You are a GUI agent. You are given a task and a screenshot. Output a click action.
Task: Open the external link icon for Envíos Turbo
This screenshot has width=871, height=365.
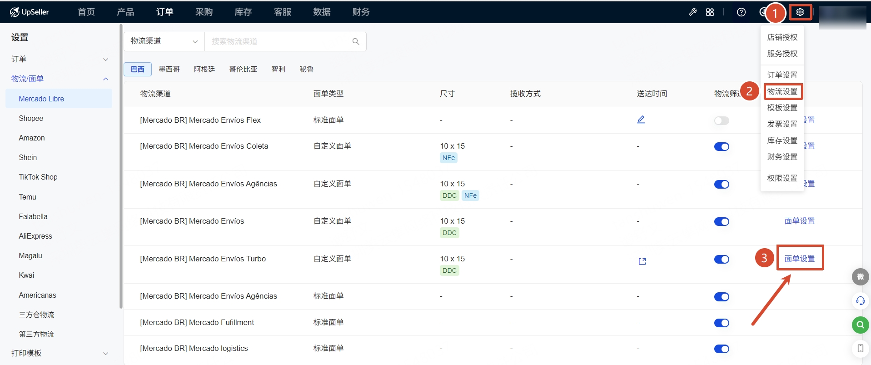click(642, 261)
